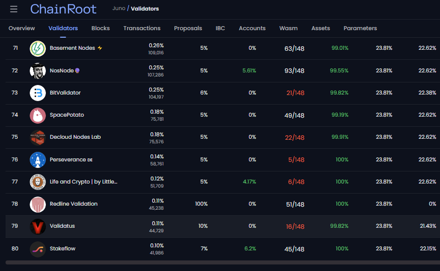Click the Basement Nodes avatar icon
This screenshot has width=440, height=271.
[38, 48]
